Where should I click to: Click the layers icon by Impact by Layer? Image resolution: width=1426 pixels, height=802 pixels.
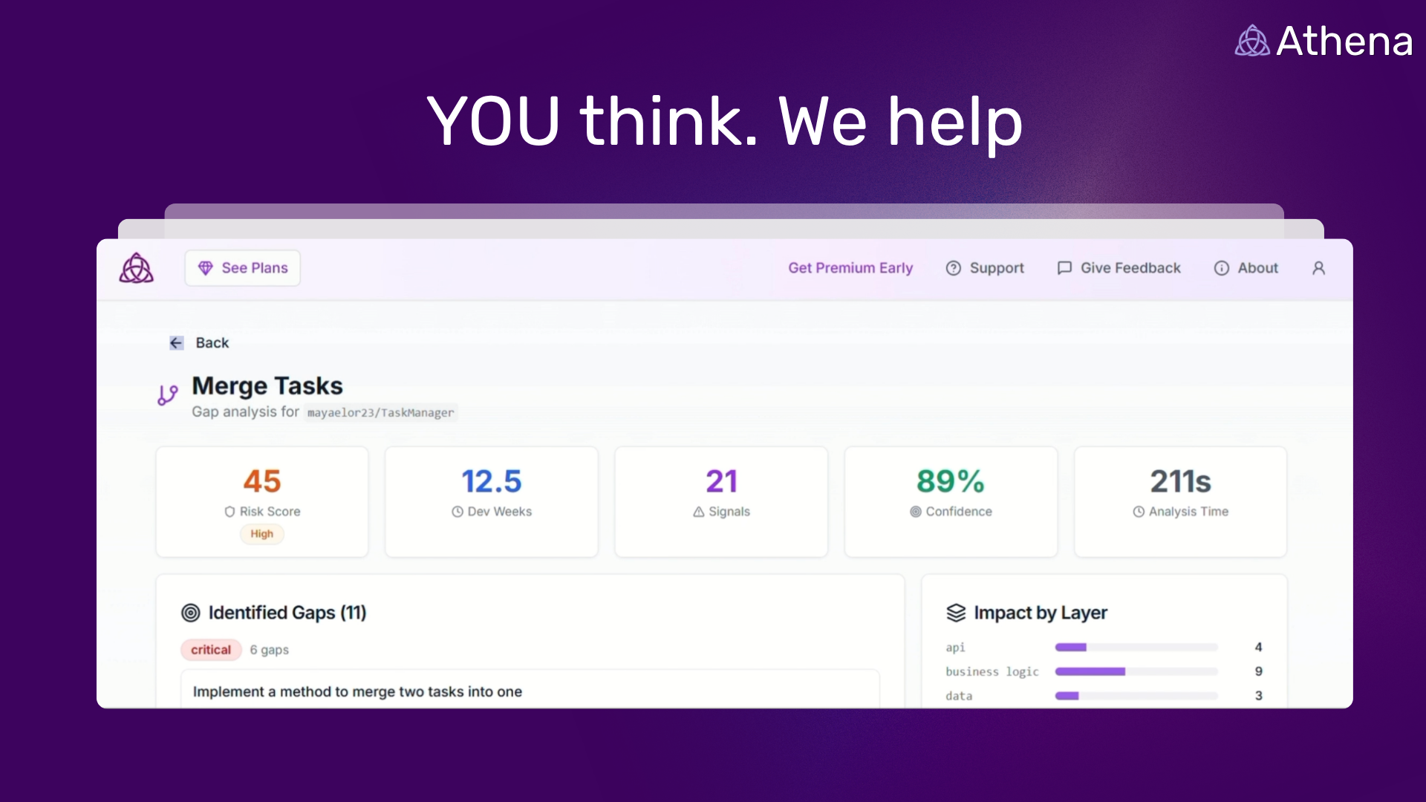point(956,613)
